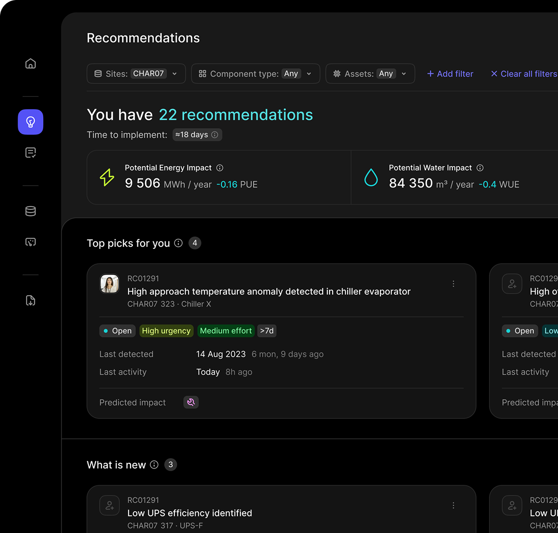Image resolution: width=558 pixels, height=533 pixels.
Task: Click the Top picks count badge 4
Action: pyautogui.click(x=195, y=243)
